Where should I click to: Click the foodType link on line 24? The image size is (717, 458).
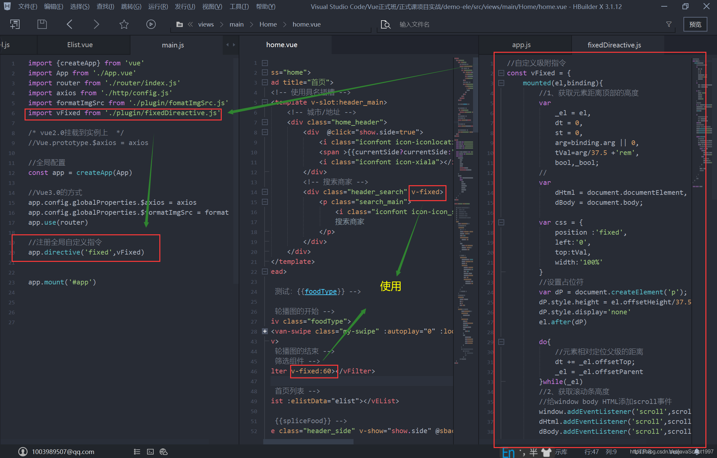[x=321, y=291]
